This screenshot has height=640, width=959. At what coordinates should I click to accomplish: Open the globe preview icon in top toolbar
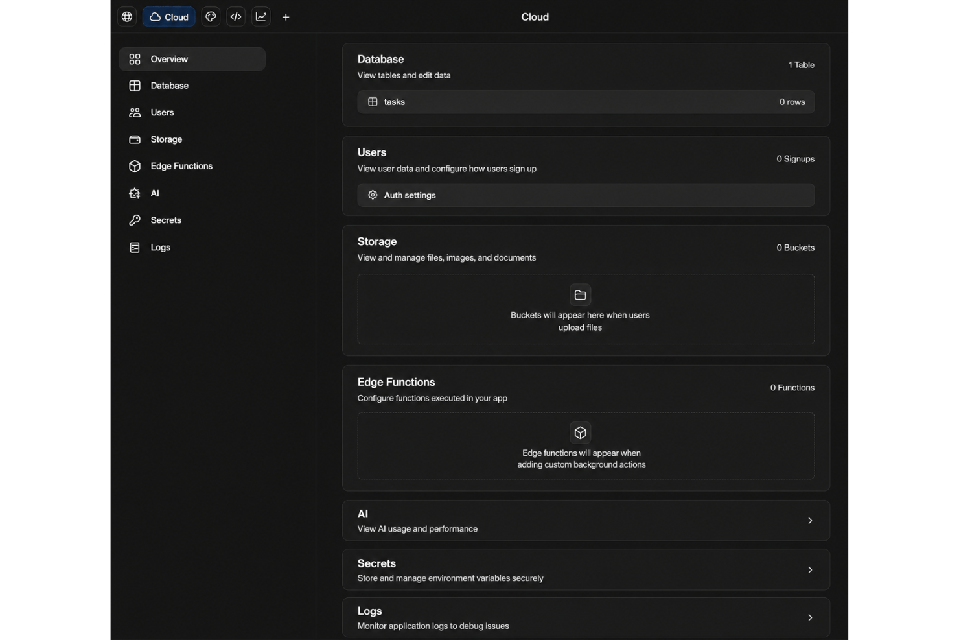click(127, 17)
